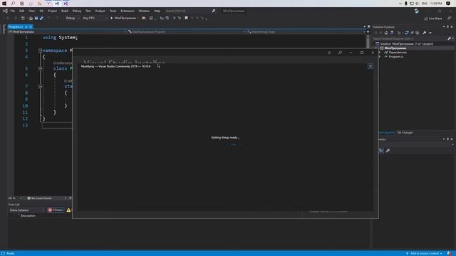Open the File menu
456x256 pixels.
click(13, 11)
